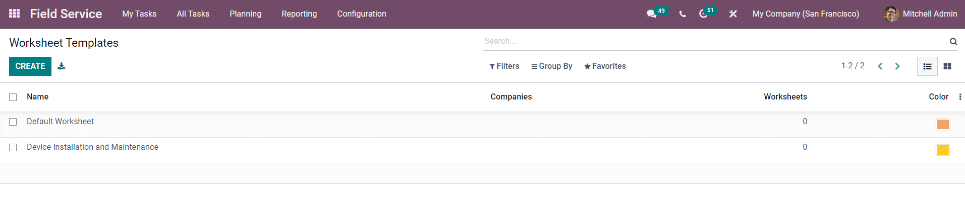Click the search magnifier icon
The image size is (965, 203).
point(953,41)
